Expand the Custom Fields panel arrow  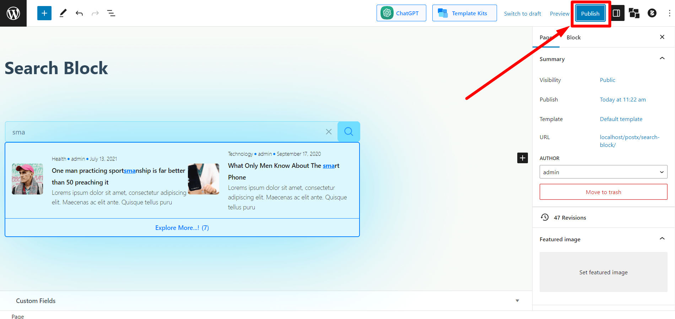(517, 301)
